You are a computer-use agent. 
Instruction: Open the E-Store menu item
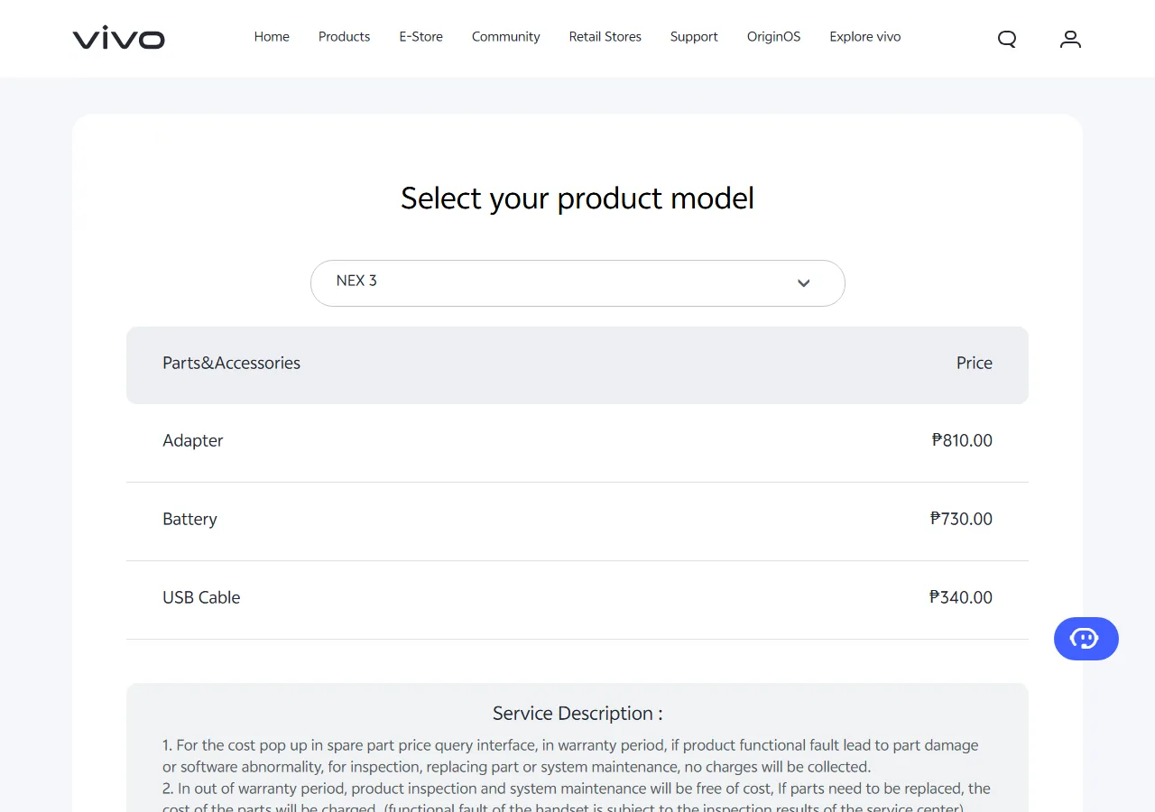pyautogui.click(x=420, y=37)
